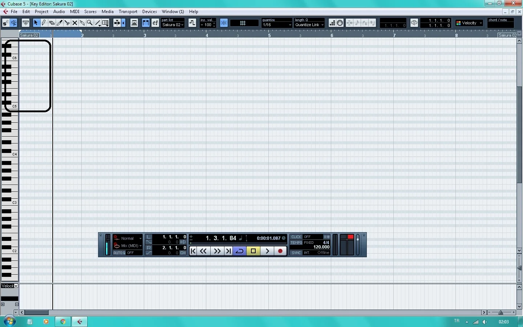523x327 pixels.
Task: Click the Record NoteOn Velocity icon
Action: click(365, 23)
